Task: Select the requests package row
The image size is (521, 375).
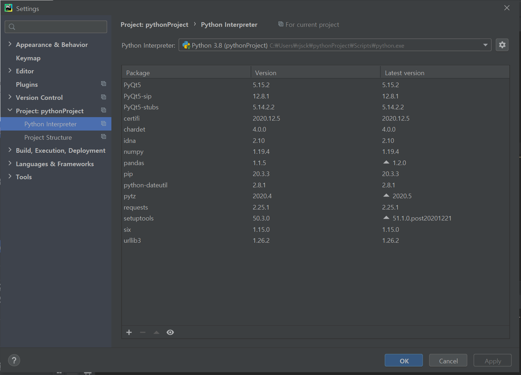Action: tap(315, 207)
